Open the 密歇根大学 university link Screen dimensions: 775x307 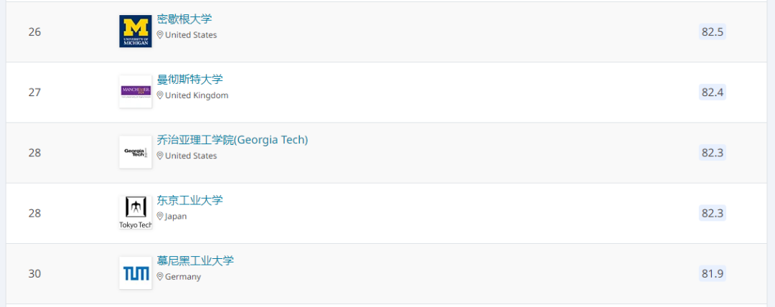coord(184,19)
